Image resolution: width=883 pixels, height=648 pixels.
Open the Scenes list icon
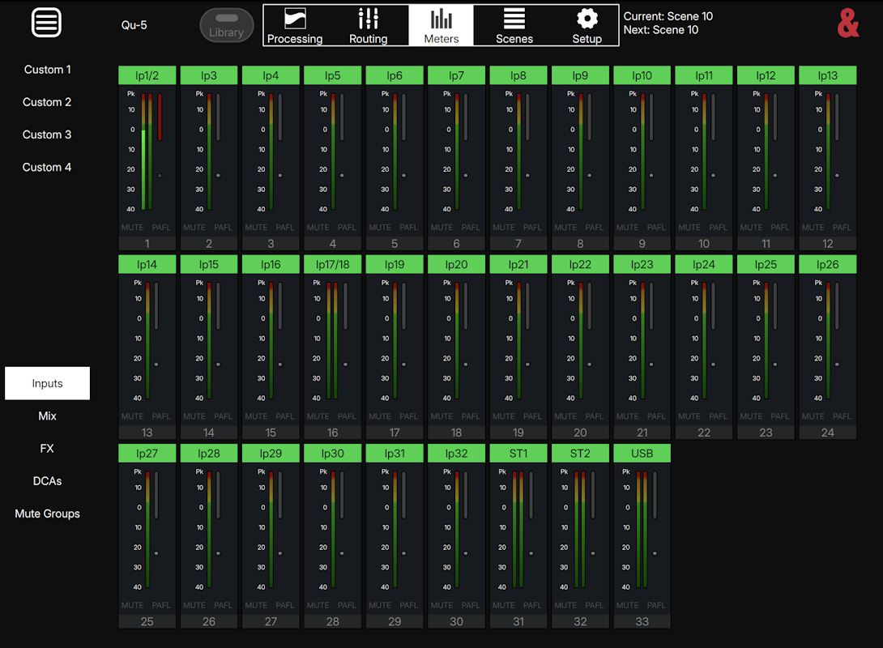point(514,18)
